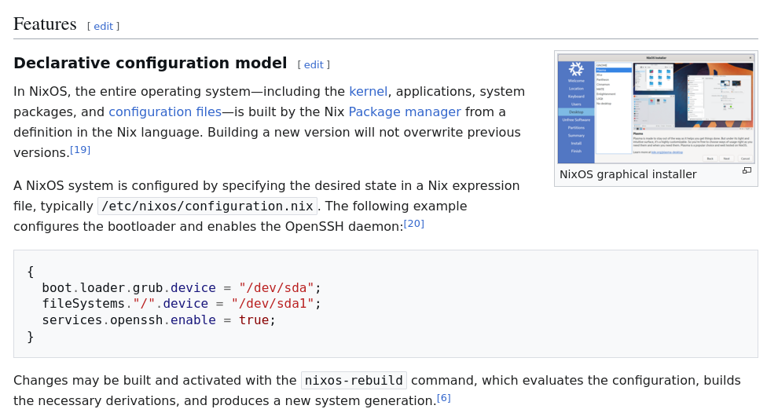The image size is (767, 420).
Task: Click the true value in the code block
Action: tap(253, 320)
